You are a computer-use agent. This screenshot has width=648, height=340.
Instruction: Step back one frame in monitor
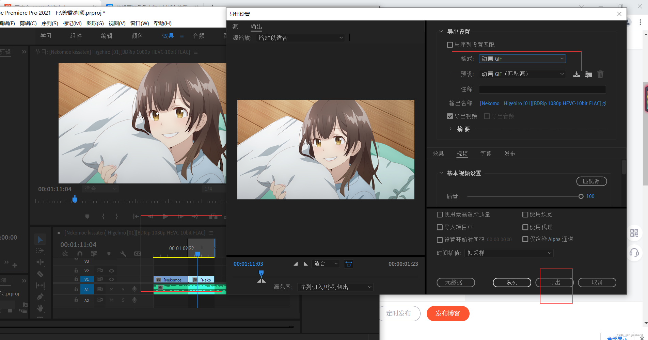point(151,216)
